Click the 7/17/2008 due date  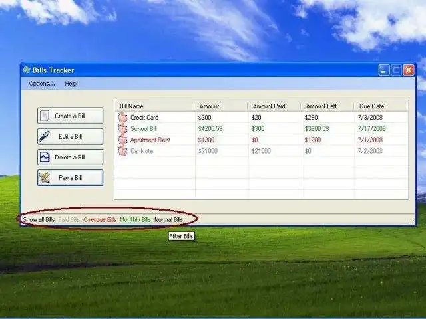pos(372,128)
